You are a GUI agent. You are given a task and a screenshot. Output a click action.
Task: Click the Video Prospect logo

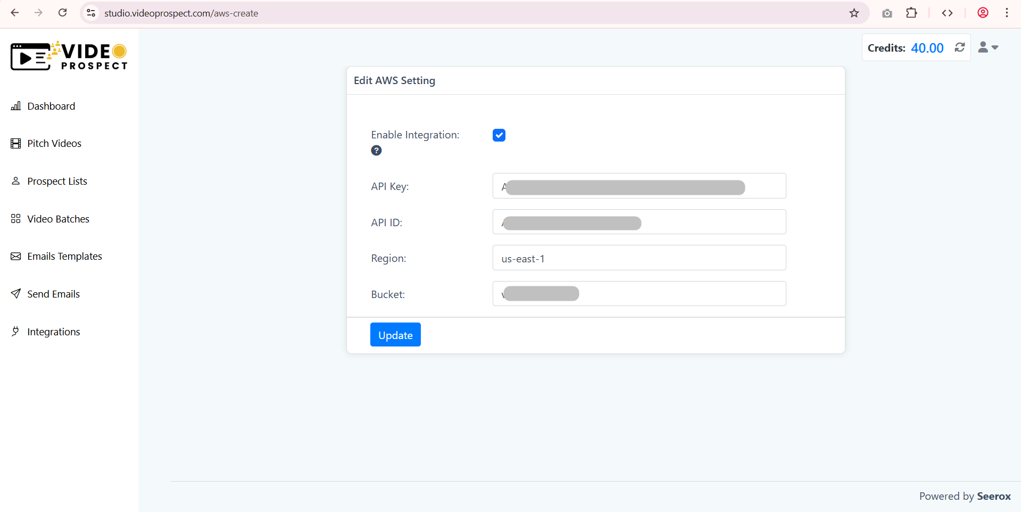click(x=69, y=56)
